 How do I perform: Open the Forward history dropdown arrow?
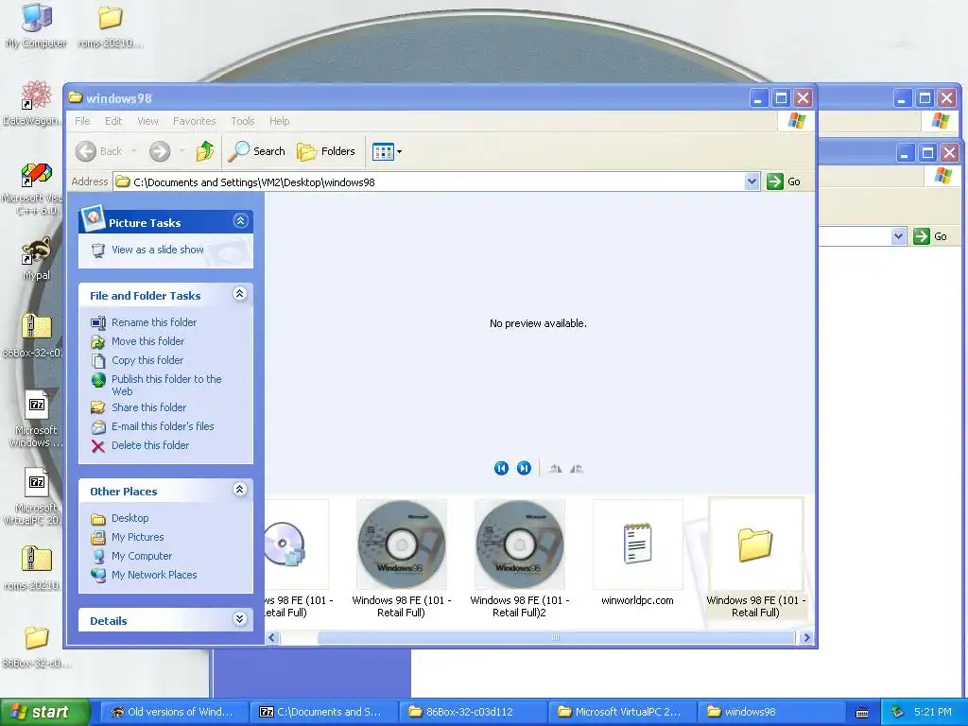tap(182, 151)
